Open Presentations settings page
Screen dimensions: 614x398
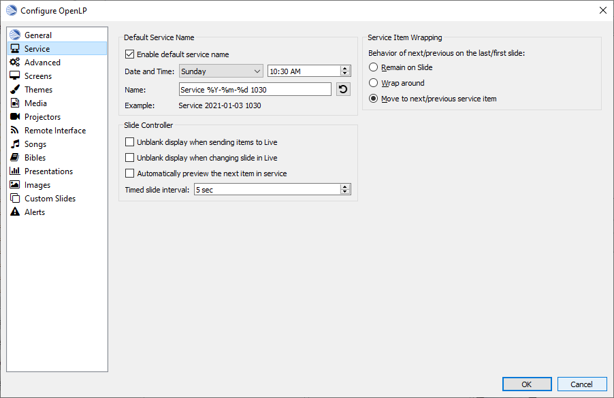57,171
